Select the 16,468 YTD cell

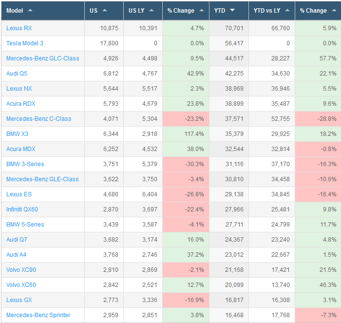click(x=229, y=315)
